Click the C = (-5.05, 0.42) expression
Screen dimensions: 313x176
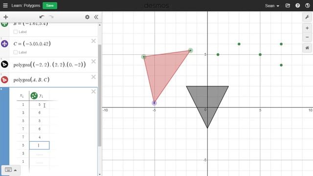click(x=32, y=44)
